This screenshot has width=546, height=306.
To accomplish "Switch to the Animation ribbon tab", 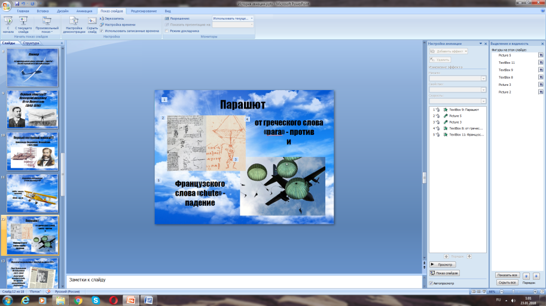I will click(84, 11).
